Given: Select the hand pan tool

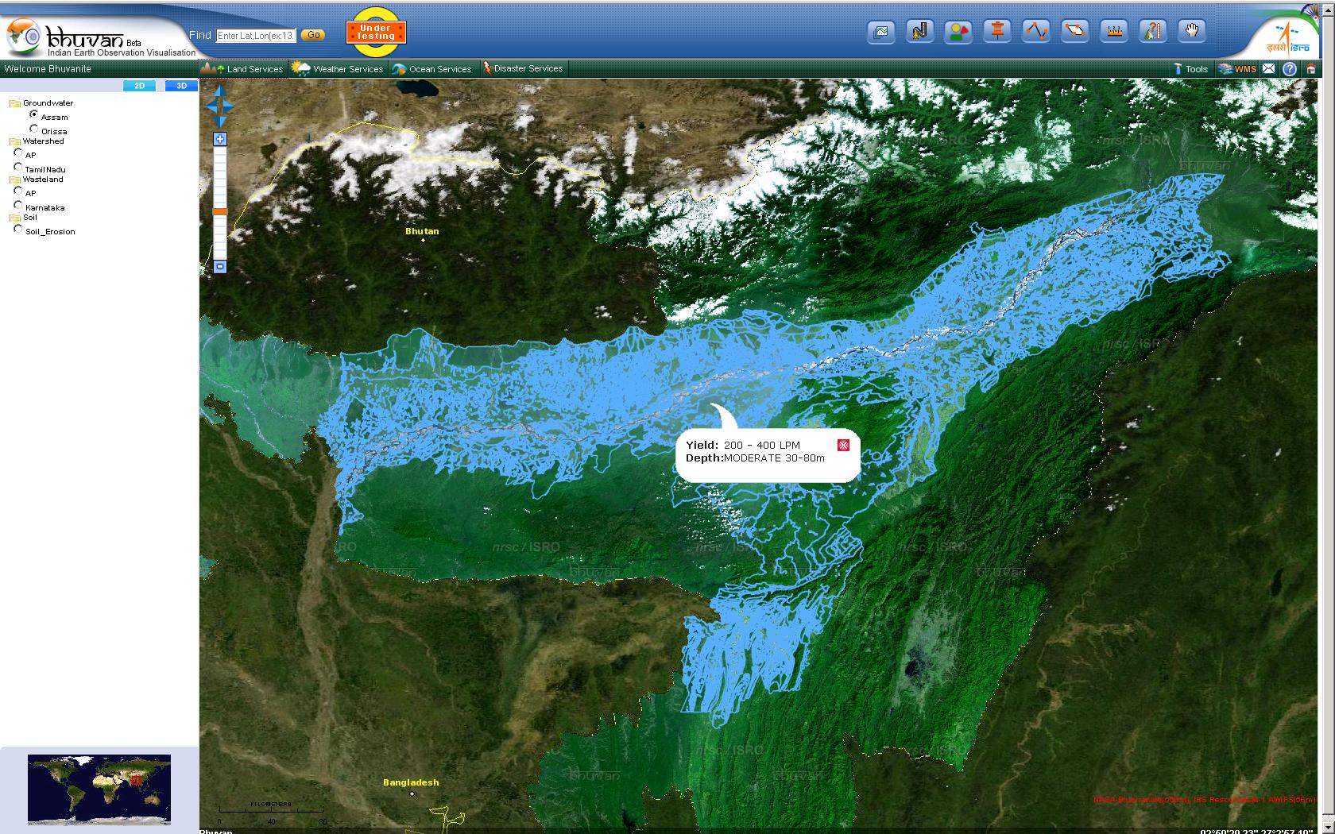Looking at the screenshot, I should pos(1191,32).
